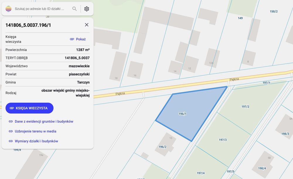The image size is (293, 179).
Task: Open Dane z ewidencji gruntów i budynków link
Action: [x=44, y=121]
